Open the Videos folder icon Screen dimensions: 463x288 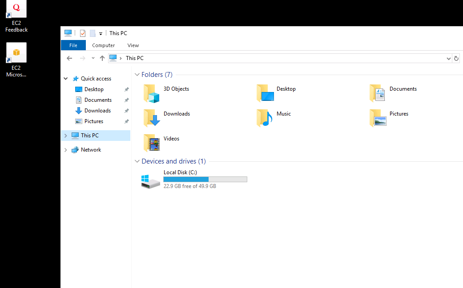click(x=152, y=143)
